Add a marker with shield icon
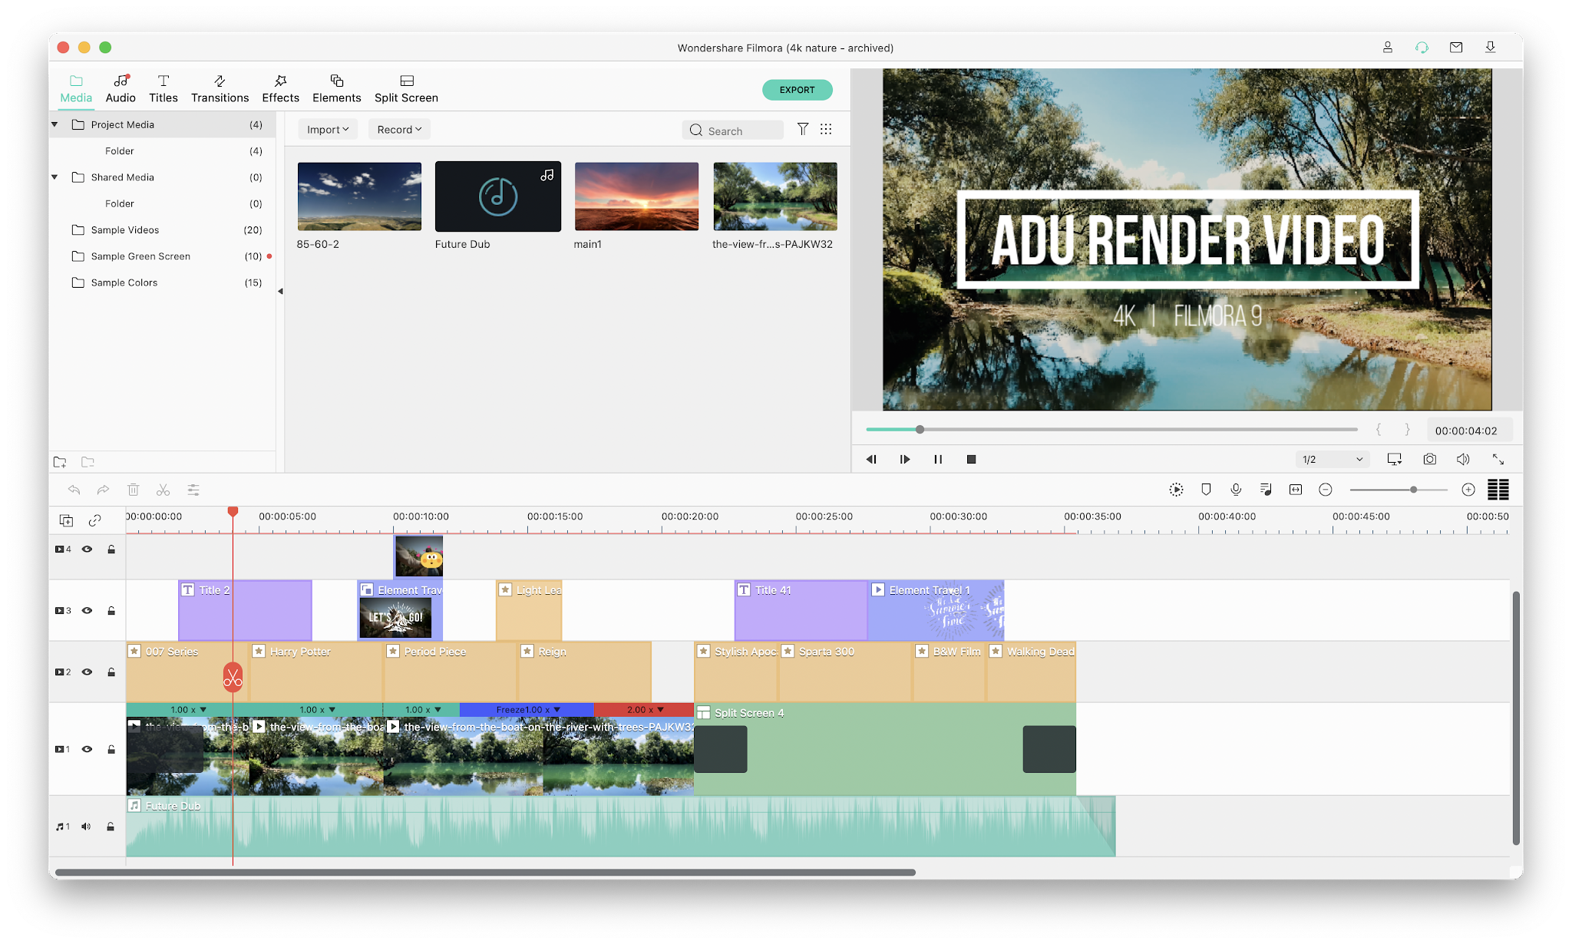 click(x=1206, y=490)
